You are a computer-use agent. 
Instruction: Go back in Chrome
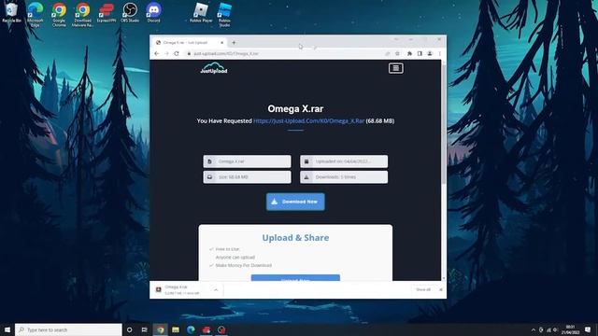point(157,54)
